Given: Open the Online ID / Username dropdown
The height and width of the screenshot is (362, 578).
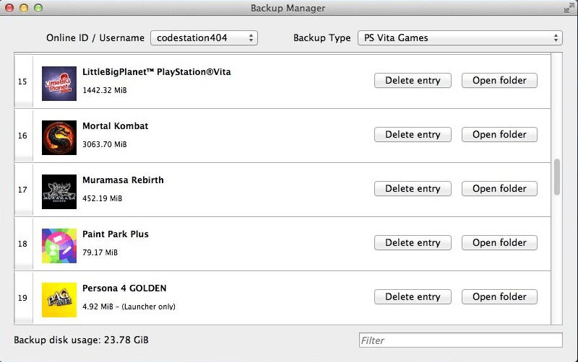Looking at the screenshot, I should [204, 38].
